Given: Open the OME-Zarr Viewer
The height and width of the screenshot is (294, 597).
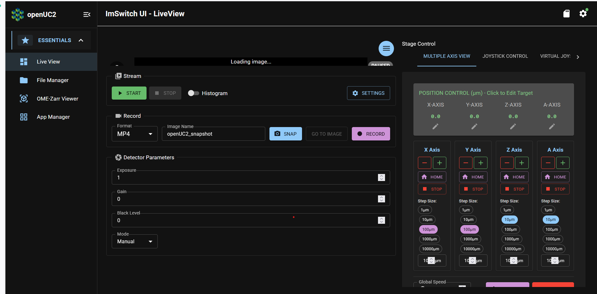Looking at the screenshot, I should (24, 98).
